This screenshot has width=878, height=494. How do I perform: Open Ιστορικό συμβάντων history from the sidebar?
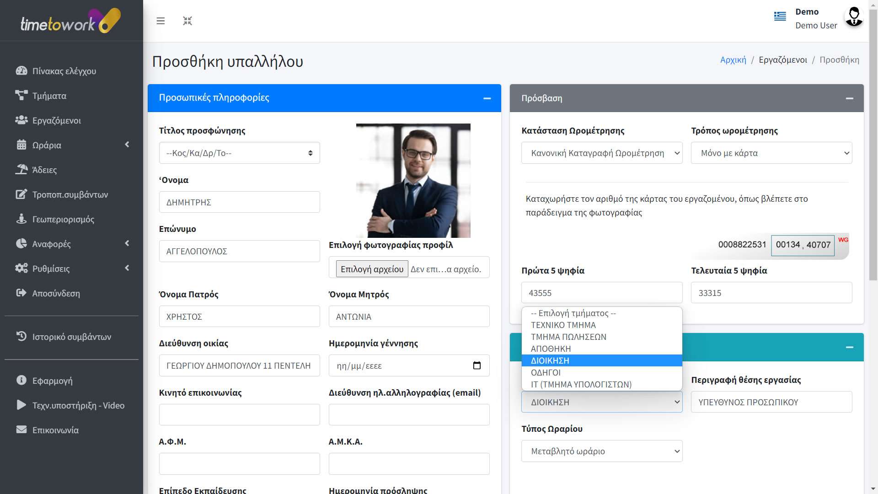[x=71, y=337]
